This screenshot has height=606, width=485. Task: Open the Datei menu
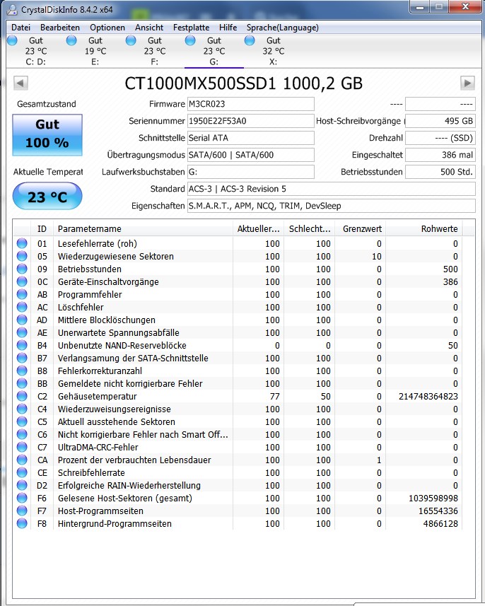point(21,28)
